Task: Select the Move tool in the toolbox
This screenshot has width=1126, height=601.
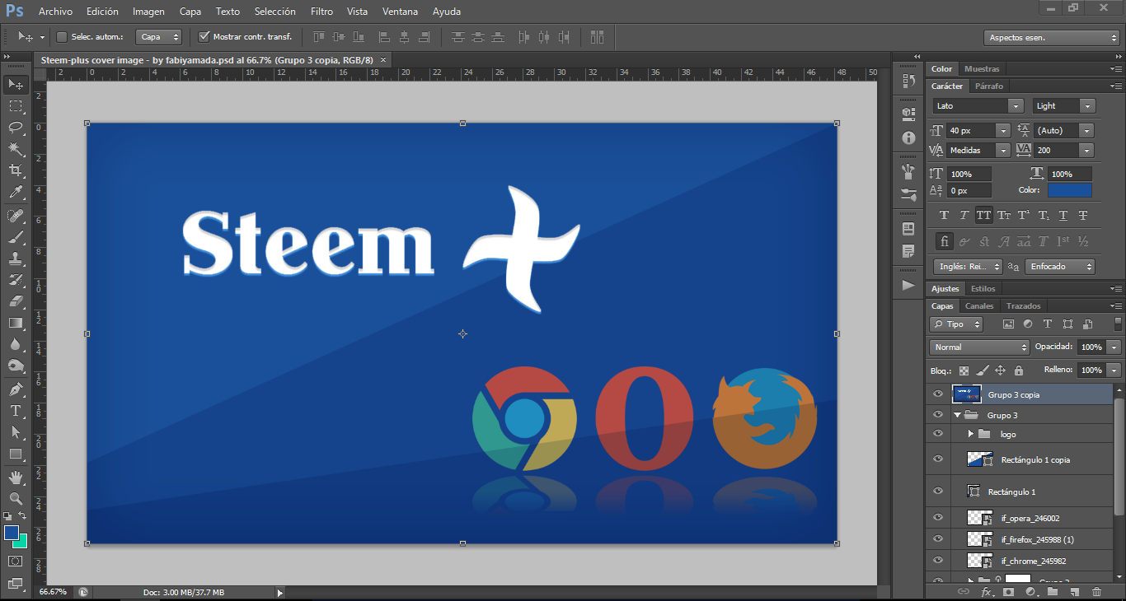Action: click(16, 84)
